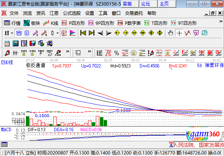Jump to the first bar icon
The height and width of the screenshot is (156, 224).
tap(83, 33)
